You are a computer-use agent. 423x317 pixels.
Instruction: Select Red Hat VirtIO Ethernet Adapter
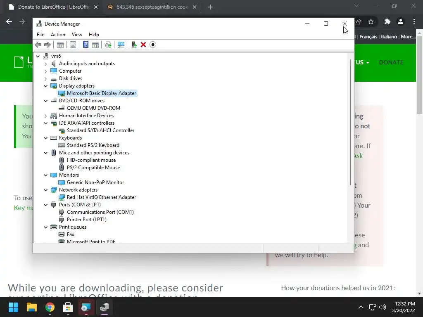click(x=101, y=197)
